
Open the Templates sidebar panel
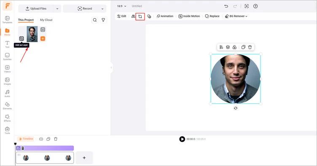(x=7, y=20)
